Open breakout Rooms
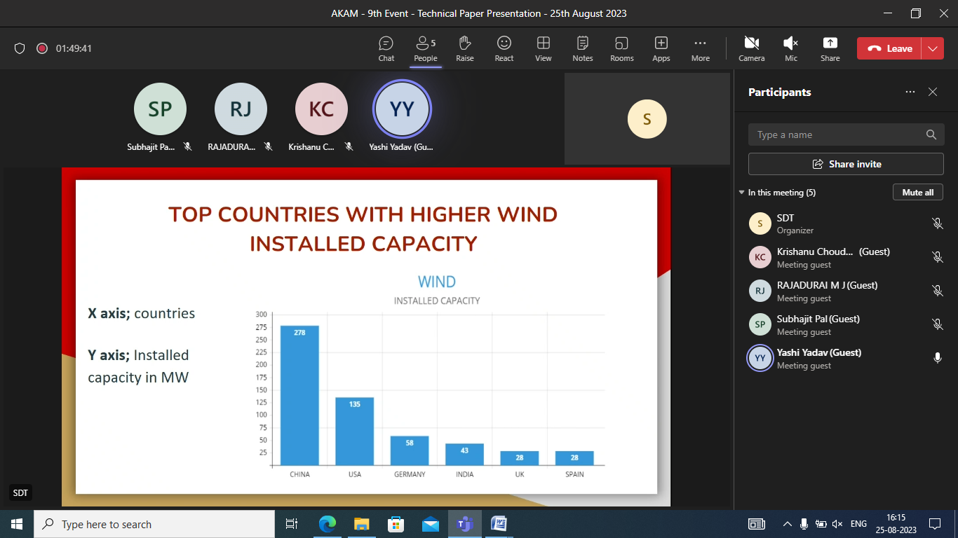 [621, 48]
